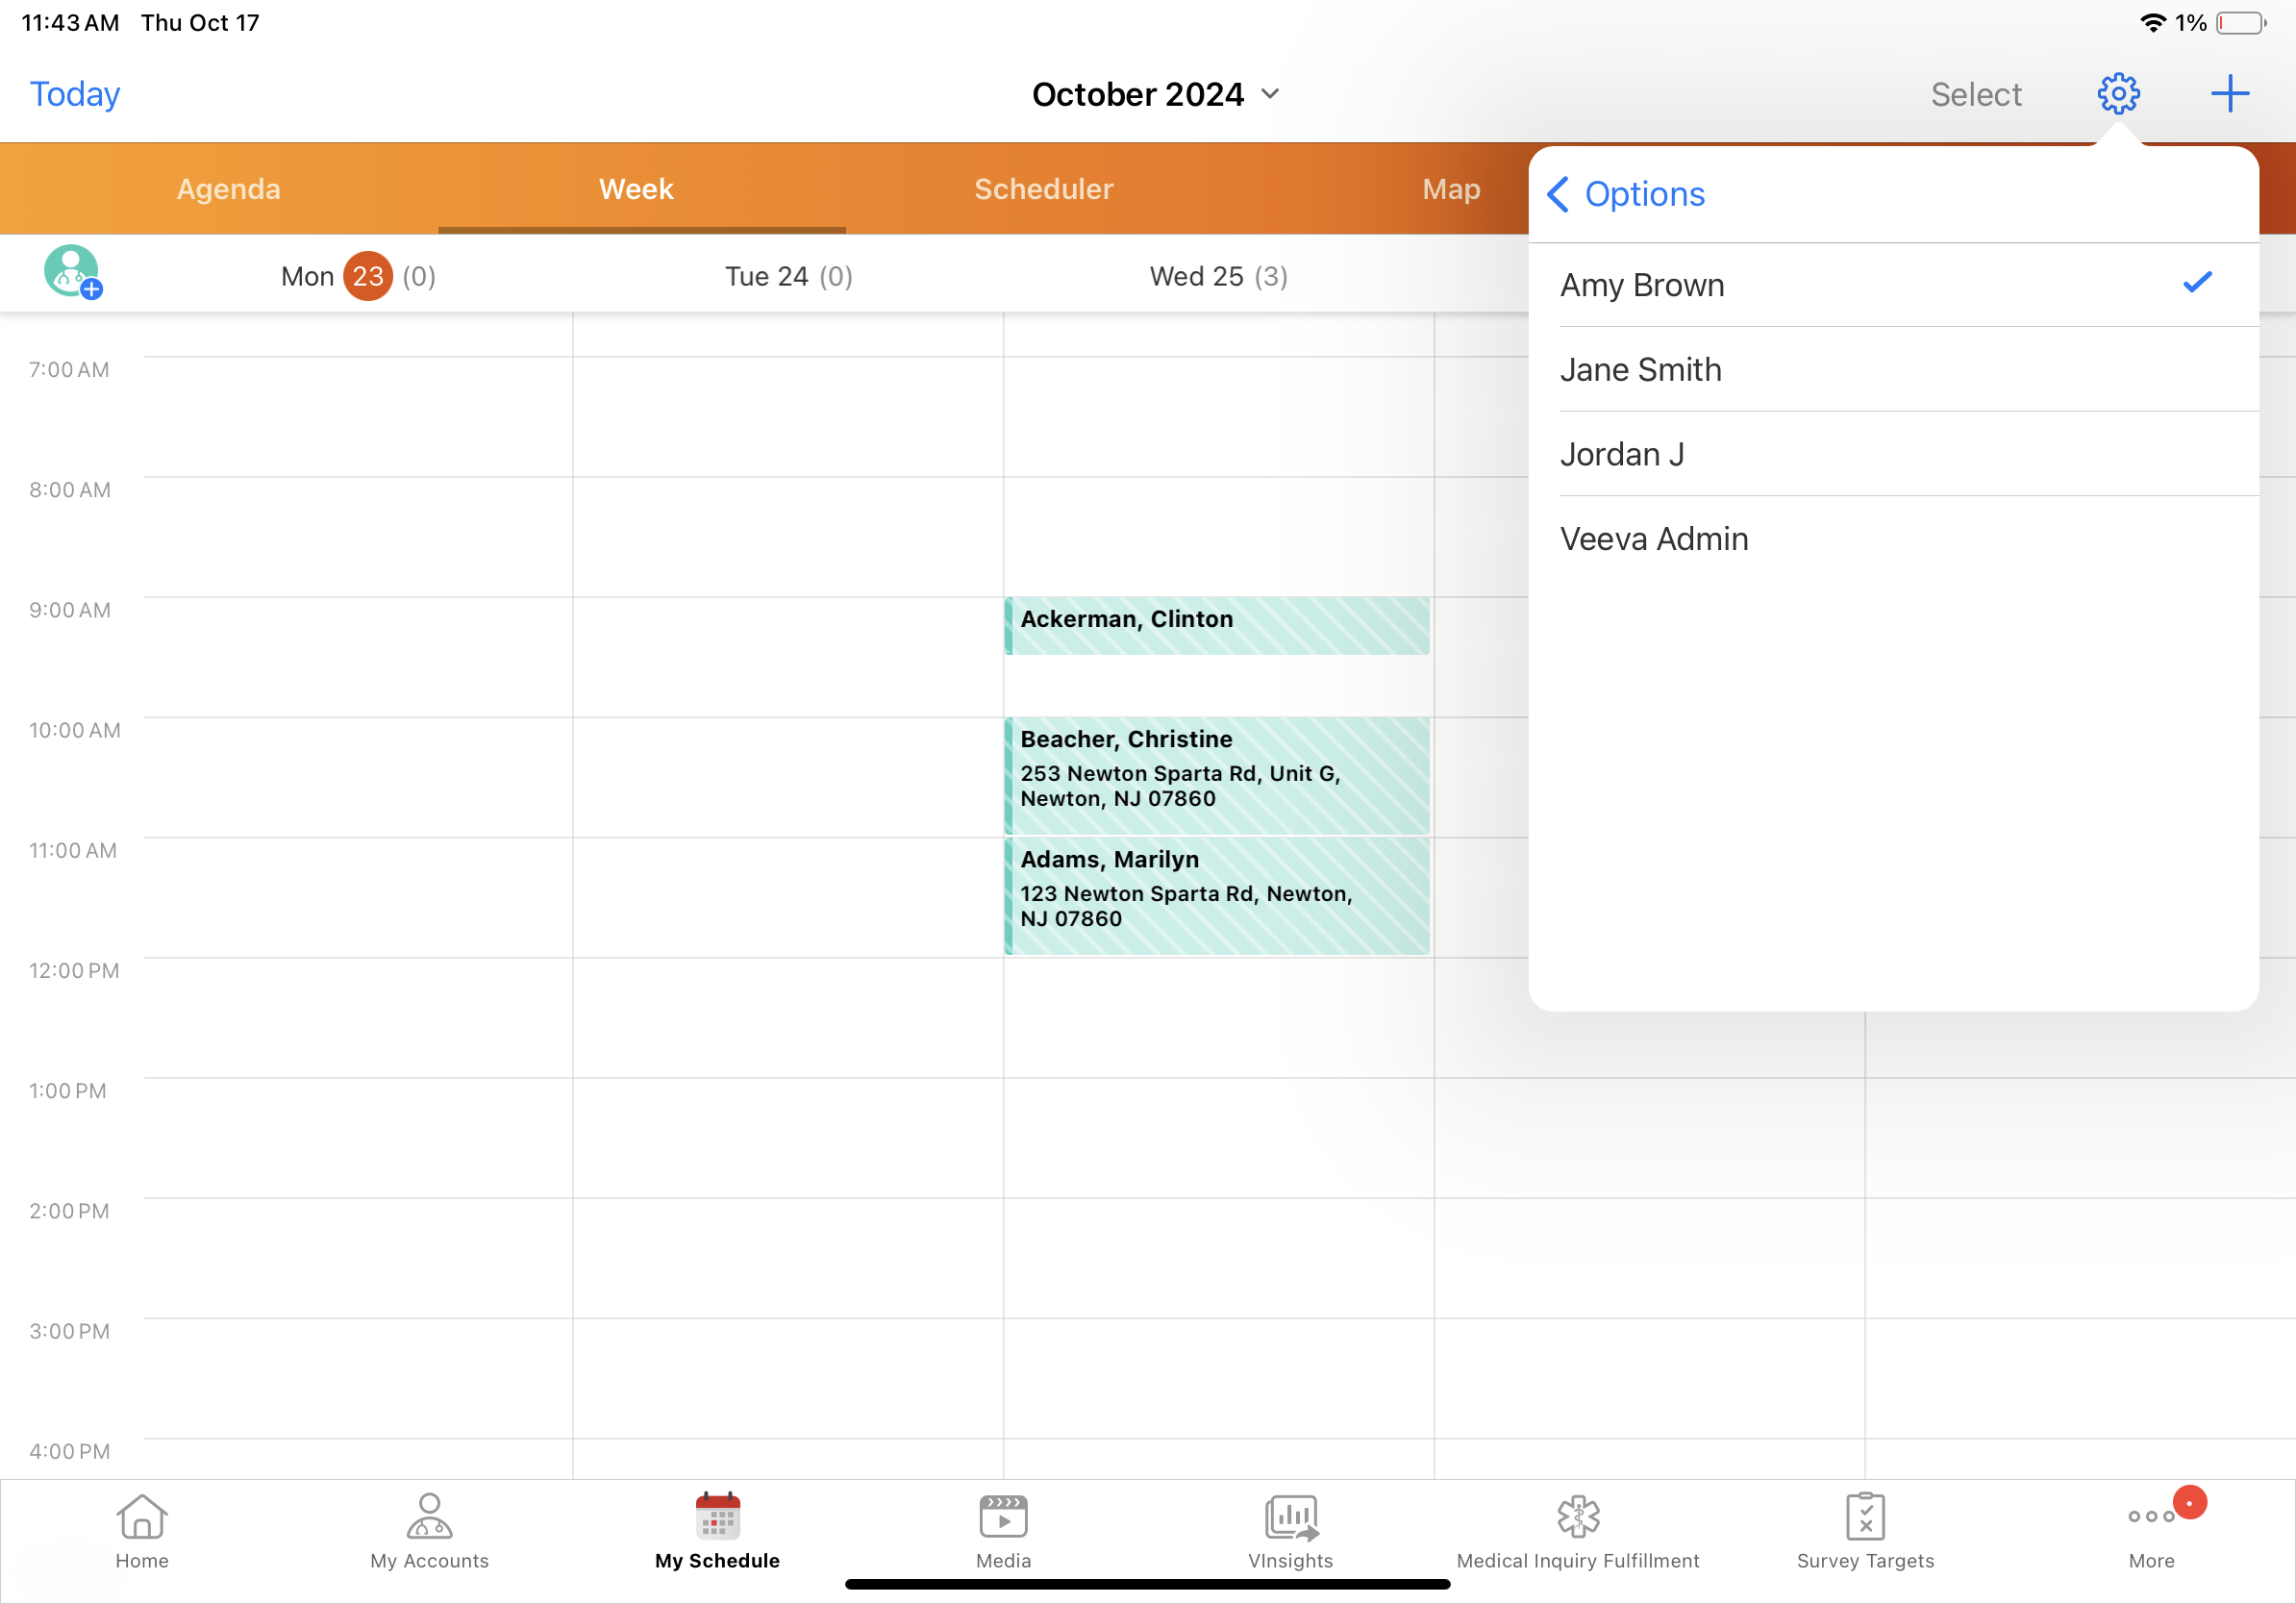Open Survey Targets icon
The width and height of the screenshot is (2296, 1604).
pyautogui.click(x=1864, y=1530)
